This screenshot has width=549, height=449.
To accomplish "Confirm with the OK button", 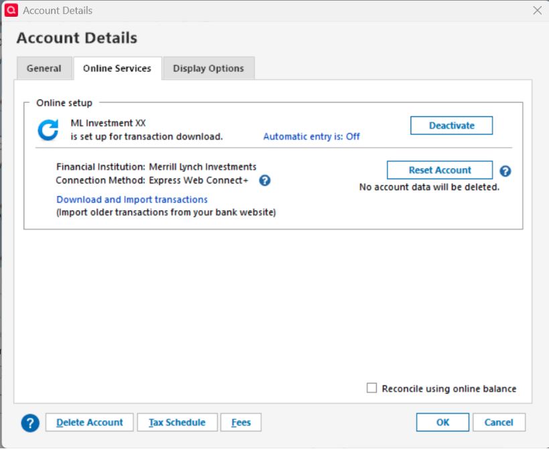I will click(x=443, y=422).
